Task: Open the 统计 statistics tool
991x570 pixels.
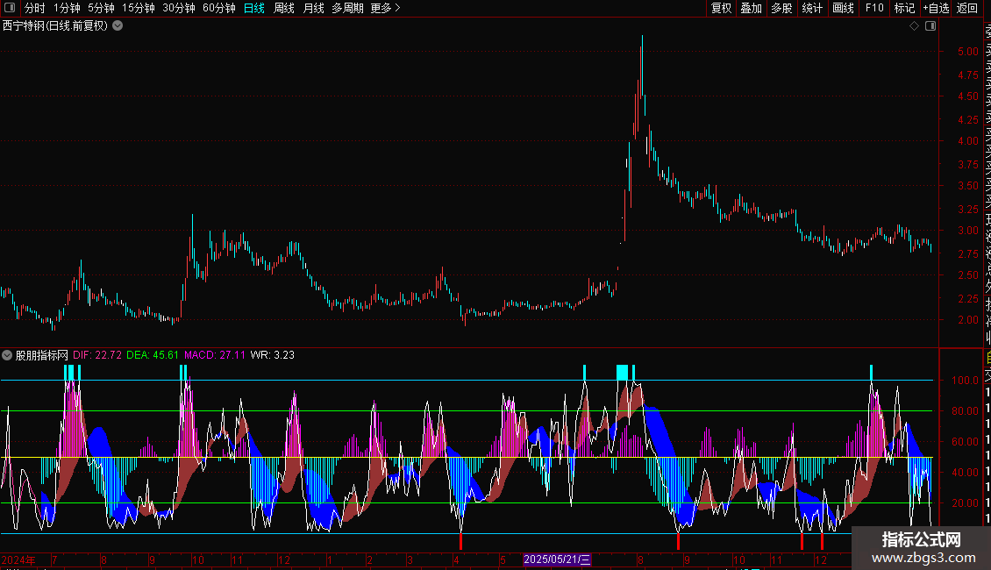Action: 812,8
